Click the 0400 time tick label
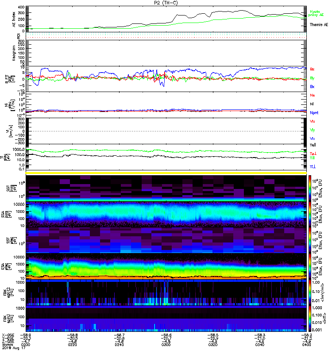The width and height of the screenshot is (332, 354). pyautogui.click(x=306, y=345)
